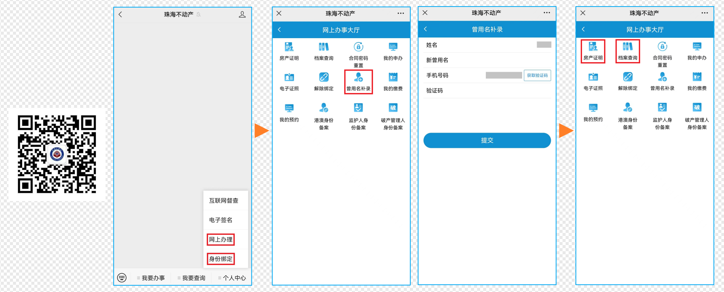Open the red-highlighted 档案查询 icon
724x292 pixels.
point(627,51)
